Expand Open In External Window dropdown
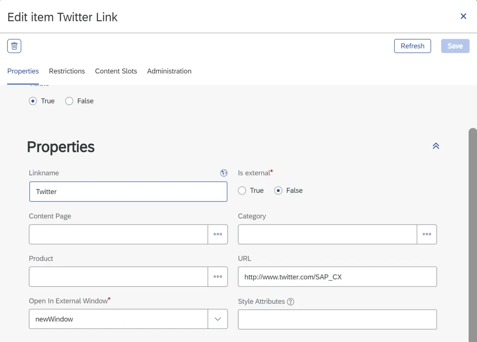This screenshot has height=342, width=477. pos(217,319)
